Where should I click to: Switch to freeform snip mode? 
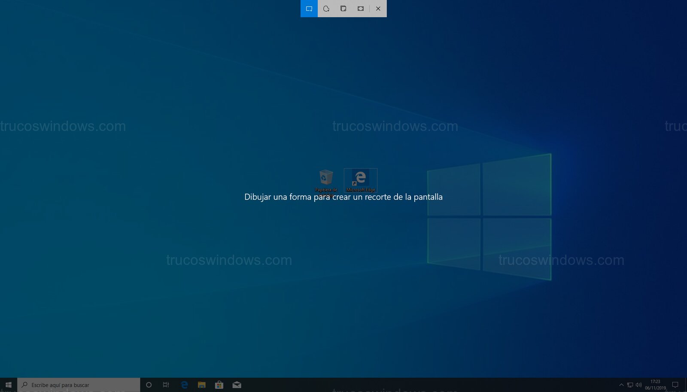pos(326,9)
